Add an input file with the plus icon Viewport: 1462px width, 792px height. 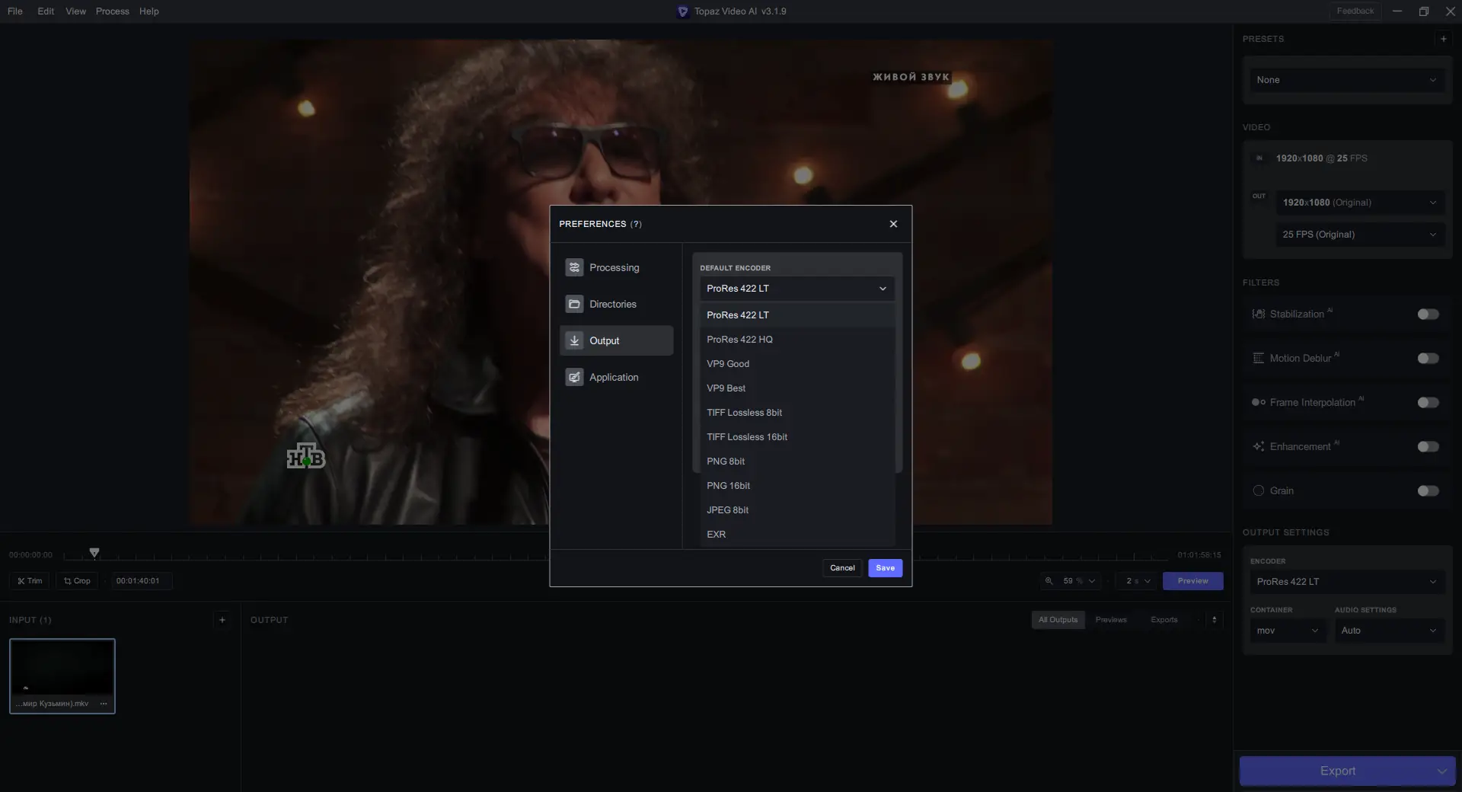point(222,620)
